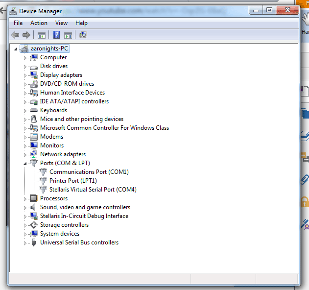Close the Device Manager window
Image resolution: width=309 pixels, height=290 pixels.
287,10
